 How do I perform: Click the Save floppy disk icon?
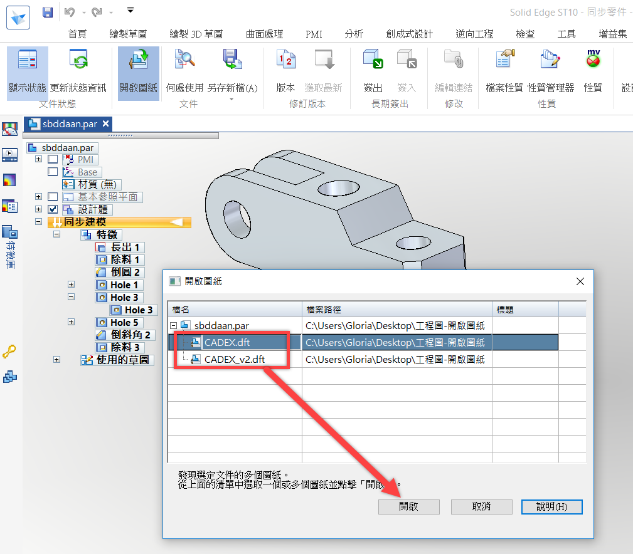(x=48, y=13)
